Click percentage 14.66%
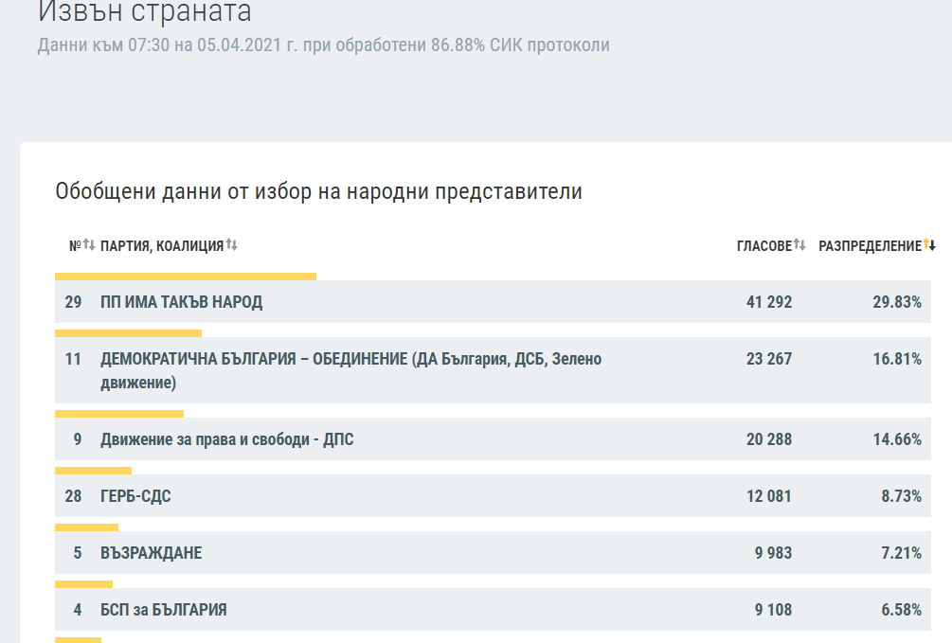 pyautogui.click(x=897, y=439)
